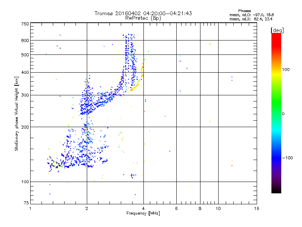Click the plot title 'Tromsø 20160402 04:20:00-04:21:43'
Screen dimensions: 302x227
tap(143, 13)
